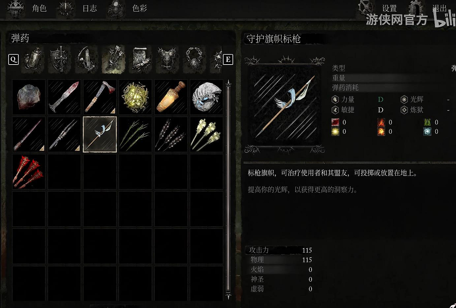
Task: Open the 角色 character tab
Action: (x=39, y=8)
